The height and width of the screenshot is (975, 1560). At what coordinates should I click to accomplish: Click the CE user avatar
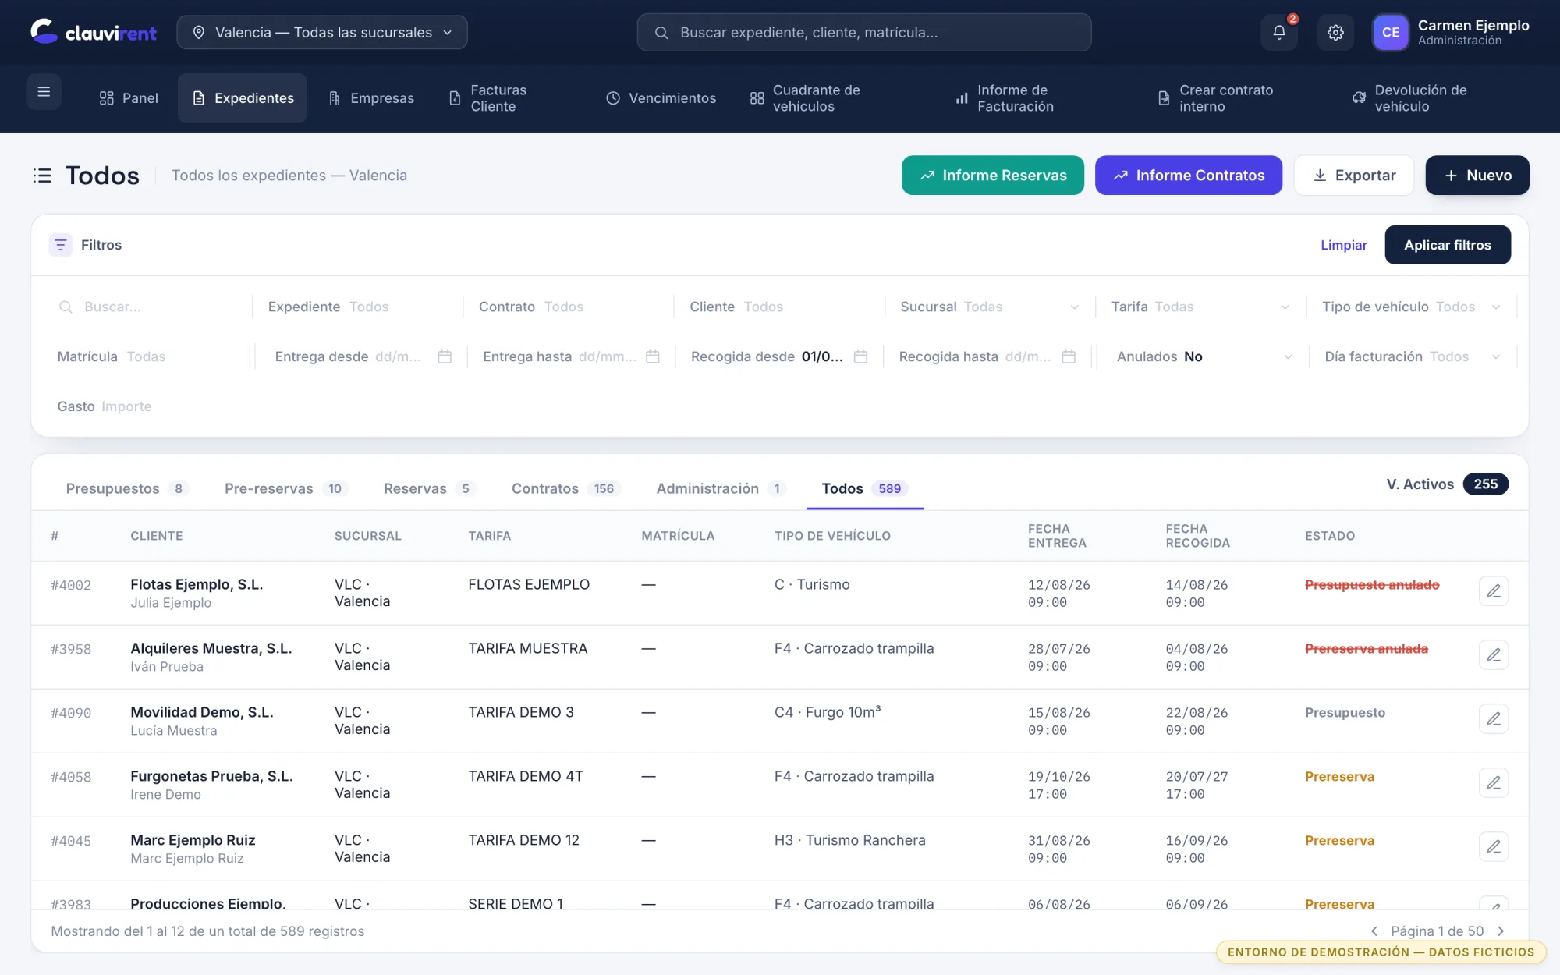1390,32
